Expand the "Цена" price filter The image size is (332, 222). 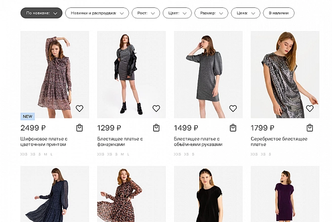pyautogui.click(x=245, y=13)
